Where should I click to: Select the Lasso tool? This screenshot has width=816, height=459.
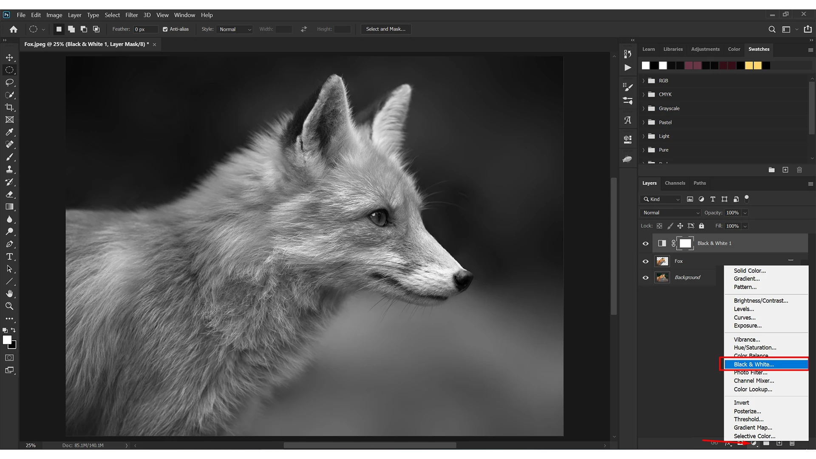click(x=9, y=82)
